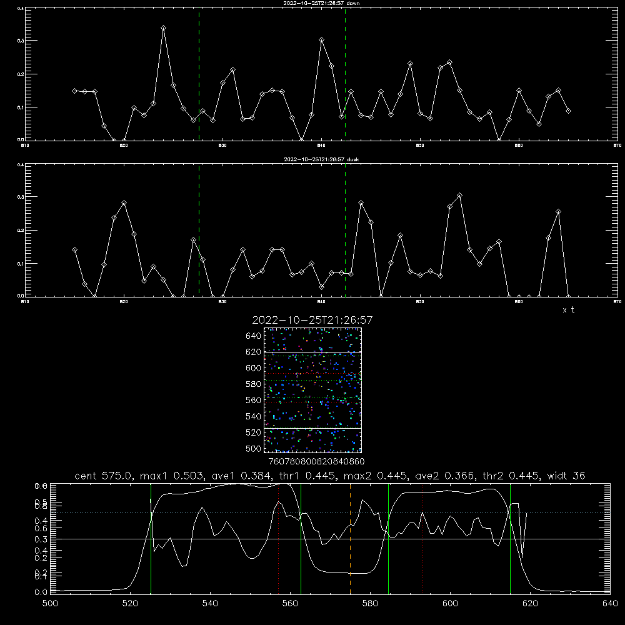
Task: Select the 'ave2 0.366' readout
Action: click(445, 476)
